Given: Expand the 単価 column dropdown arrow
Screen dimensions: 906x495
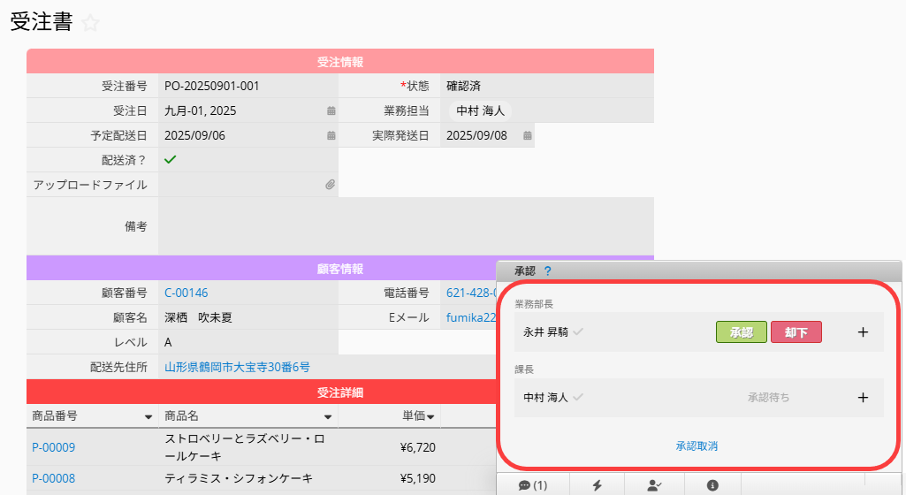Looking at the screenshot, I should pos(430,416).
